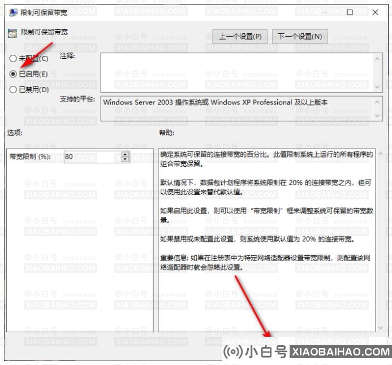Click comment box scrollbar down arrow
The image size is (392, 365).
click(x=377, y=86)
